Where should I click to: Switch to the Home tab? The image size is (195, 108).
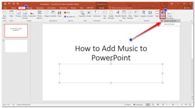[x=14, y=8]
